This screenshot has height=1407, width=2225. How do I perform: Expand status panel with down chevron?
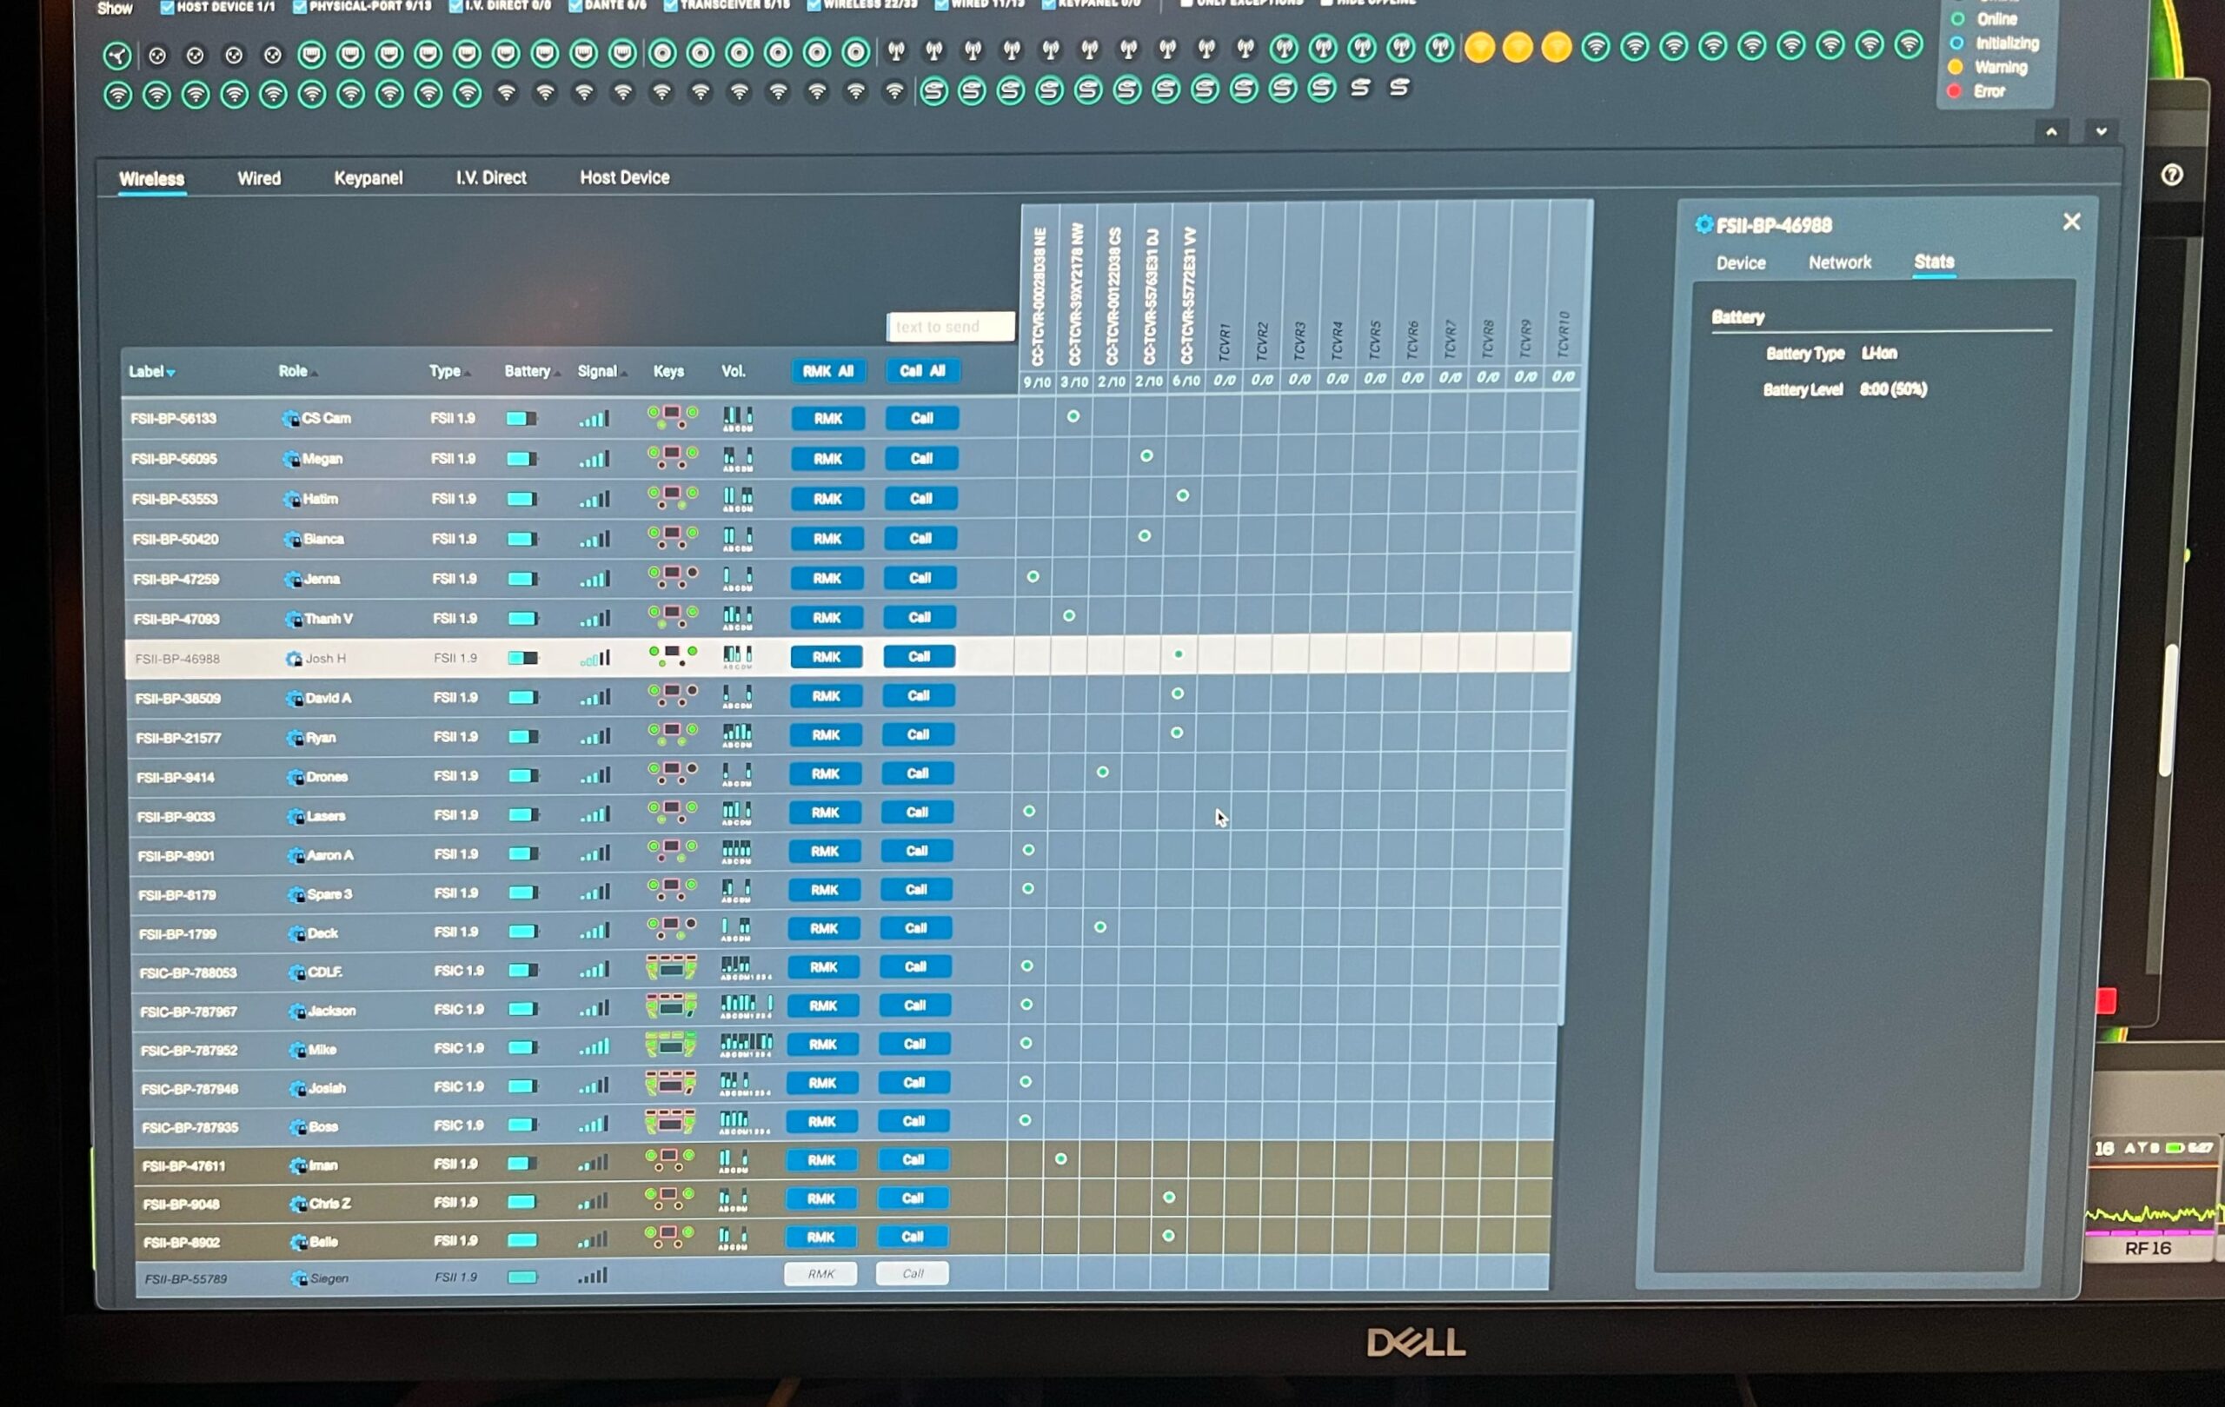coord(2102,132)
